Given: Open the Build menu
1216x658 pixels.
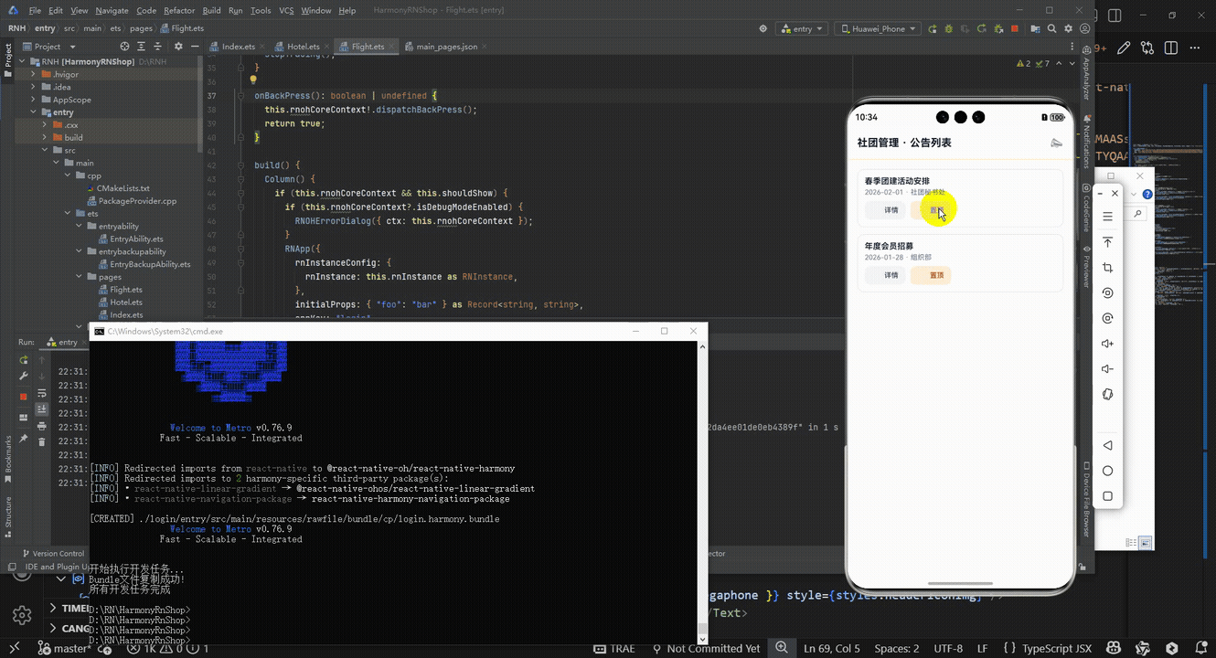Looking at the screenshot, I should (212, 11).
